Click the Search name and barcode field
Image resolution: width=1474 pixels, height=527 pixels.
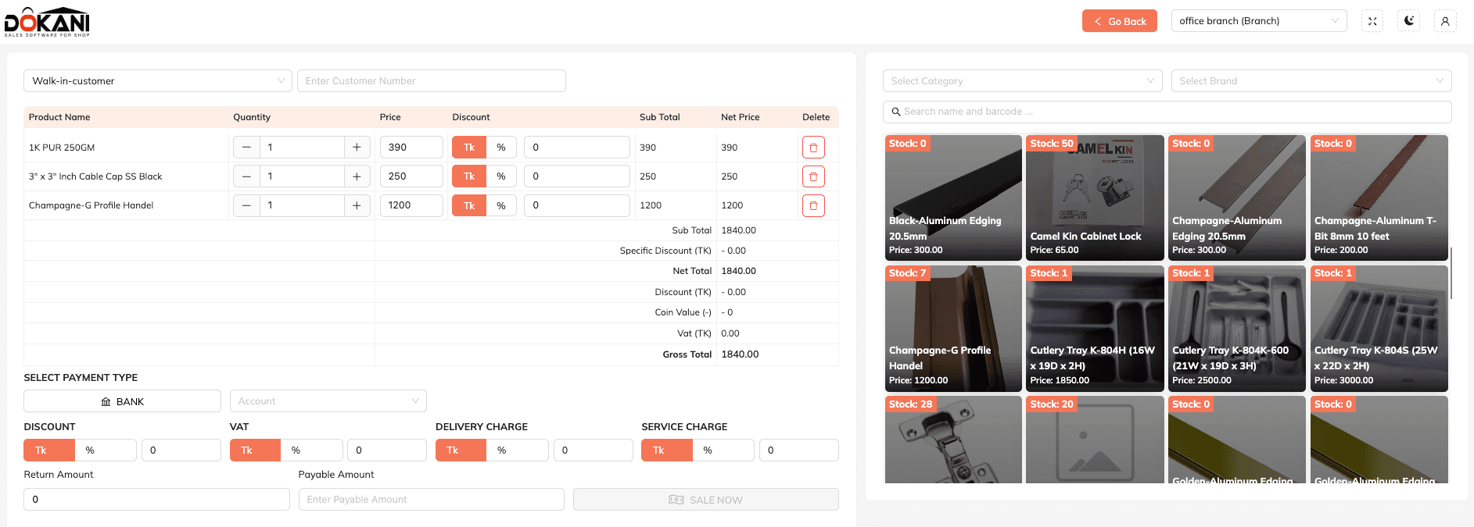(x=1167, y=112)
